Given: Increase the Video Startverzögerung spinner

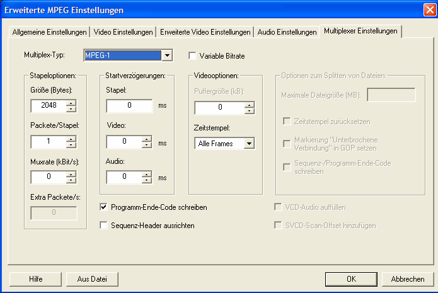Looking at the screenshot, I should 147,139.
